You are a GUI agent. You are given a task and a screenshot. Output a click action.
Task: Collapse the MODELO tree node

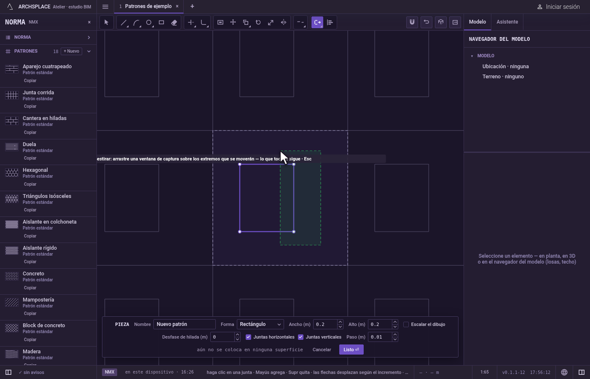point(472,56)
